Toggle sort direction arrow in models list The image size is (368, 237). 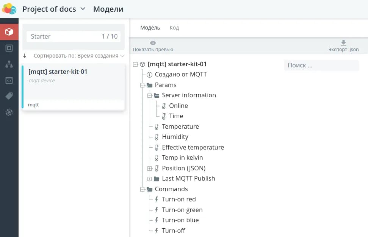click(x=25, y=56)
